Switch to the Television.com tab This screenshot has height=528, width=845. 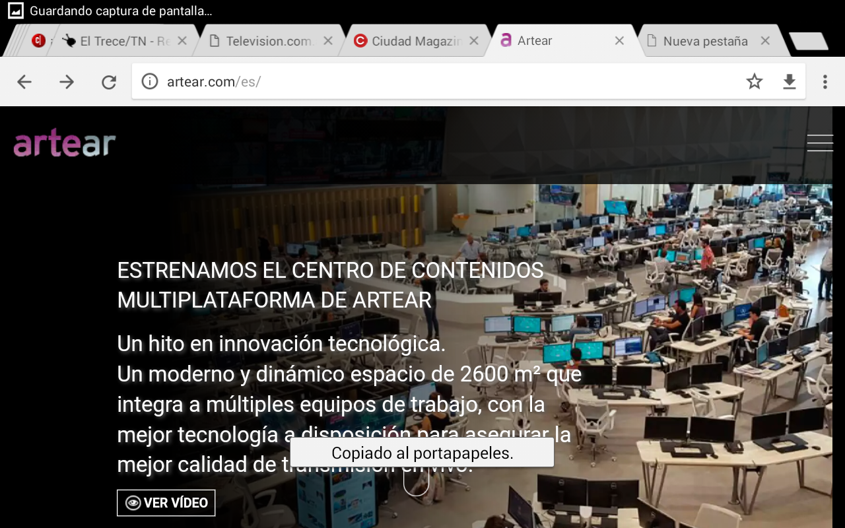(271, 41)
